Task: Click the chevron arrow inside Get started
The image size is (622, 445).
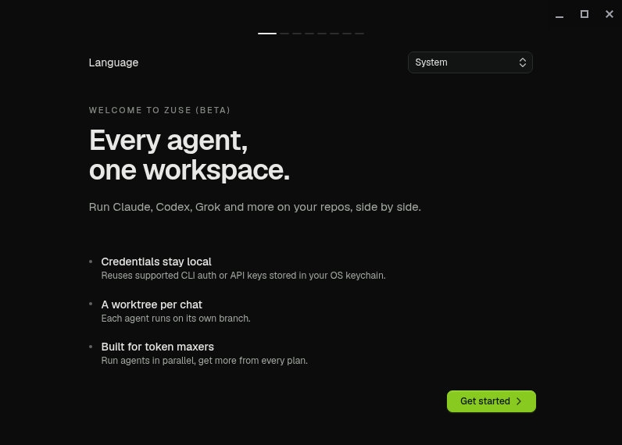Action: tap(519, 401)
